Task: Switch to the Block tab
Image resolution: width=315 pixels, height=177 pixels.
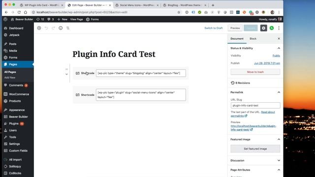Action: tap(253, 38)
